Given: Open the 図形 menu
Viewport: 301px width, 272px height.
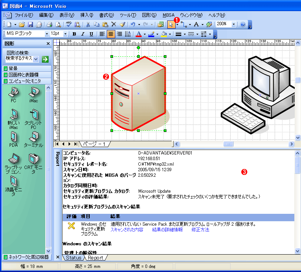Looking at the screenshot, I should 149,15.
